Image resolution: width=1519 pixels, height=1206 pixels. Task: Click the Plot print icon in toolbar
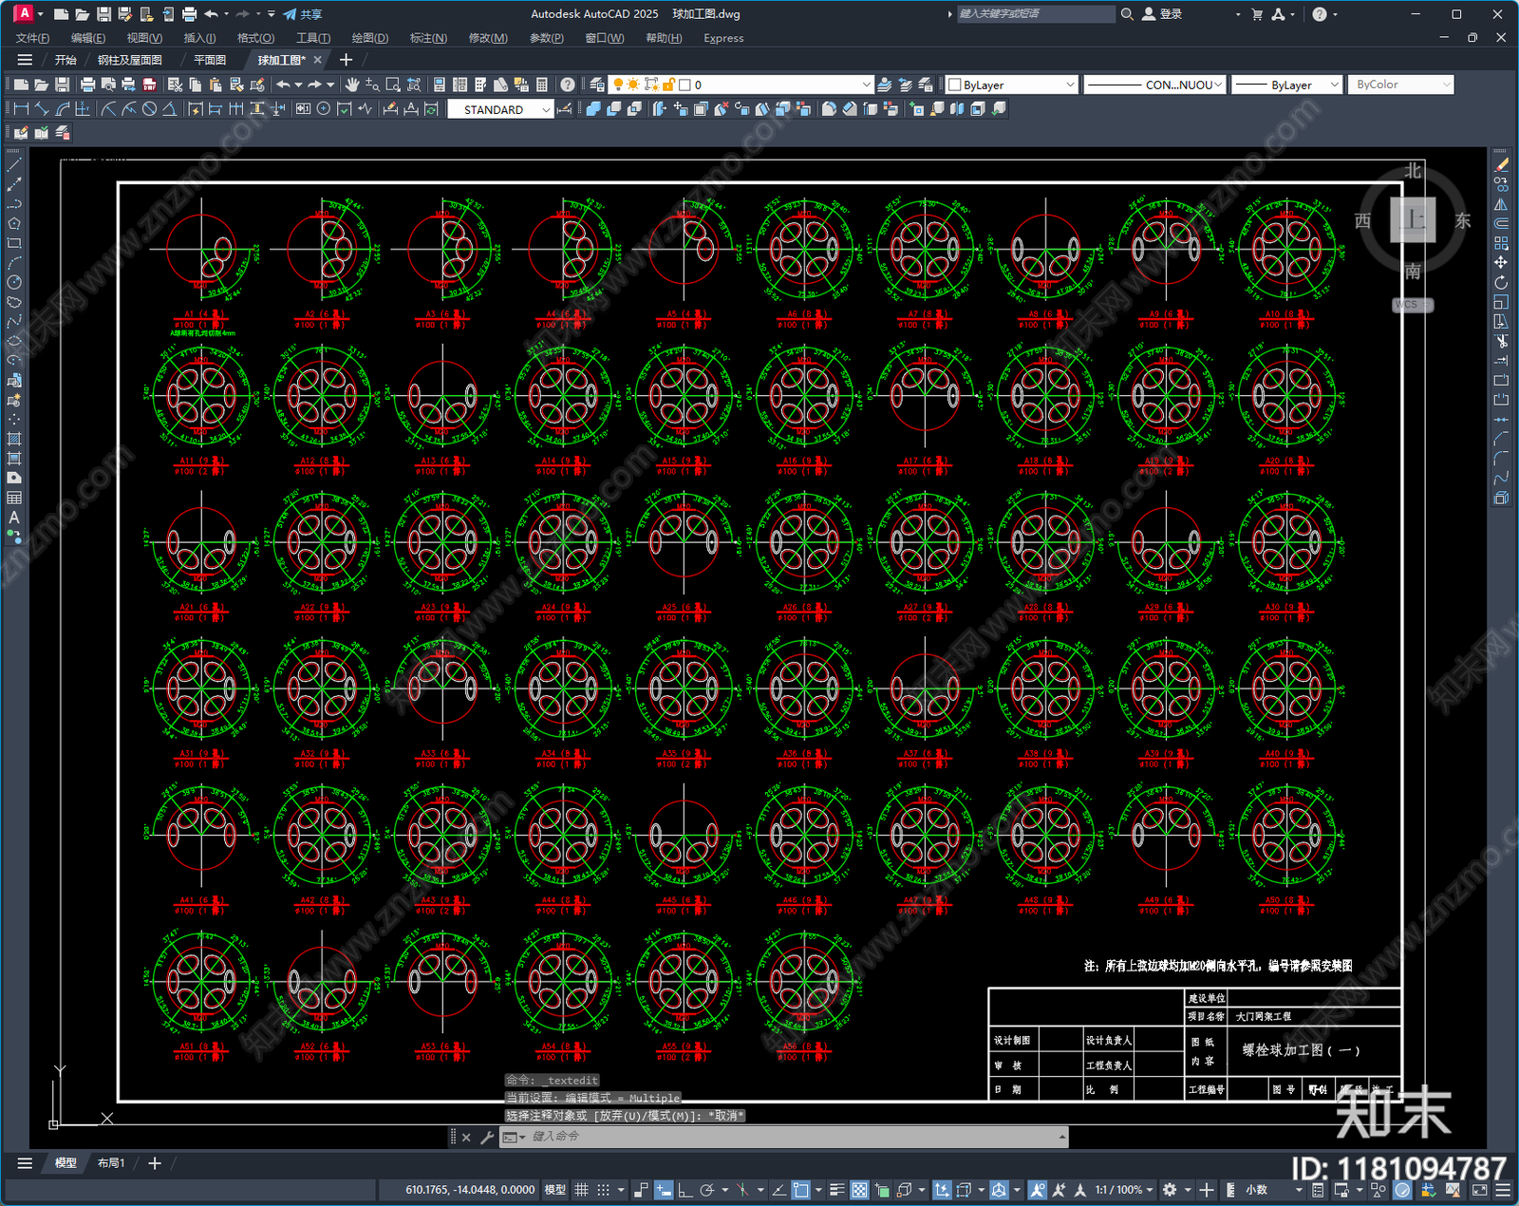tap(87, 85)
